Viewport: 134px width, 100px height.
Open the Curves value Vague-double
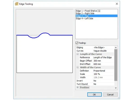click(103, 51)
